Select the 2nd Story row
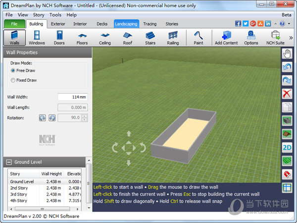Viewport: 297px width, 223px height. [x=45, y=188]
